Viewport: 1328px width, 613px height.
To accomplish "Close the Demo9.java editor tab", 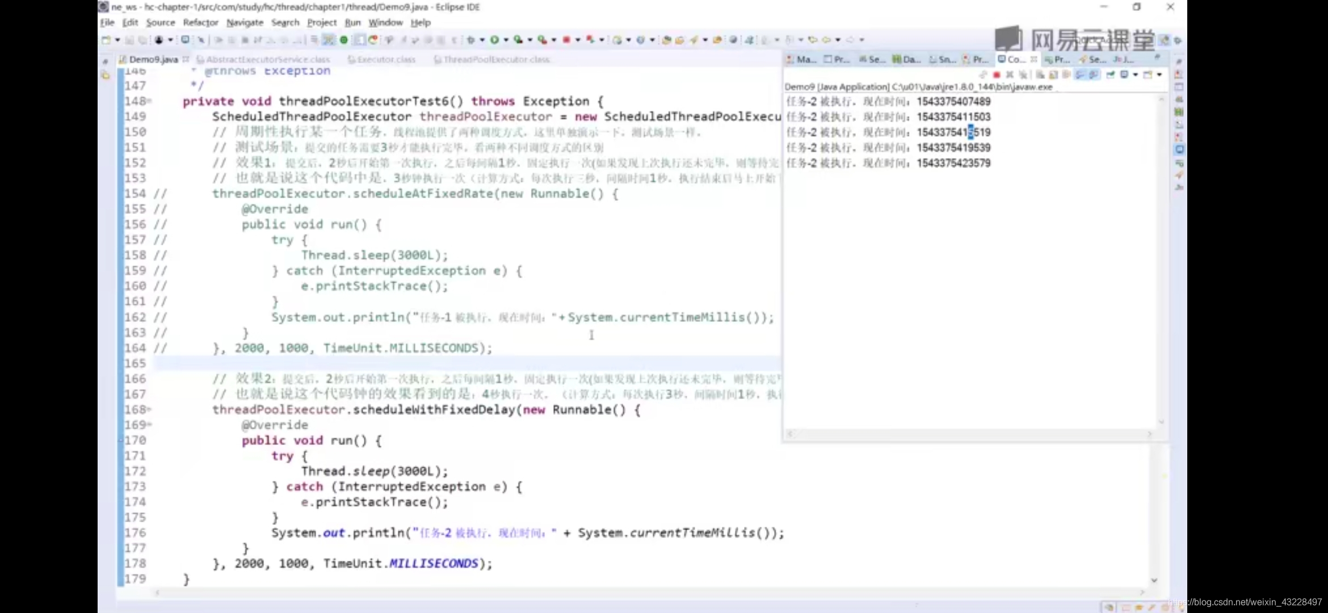I will point(186,59).
